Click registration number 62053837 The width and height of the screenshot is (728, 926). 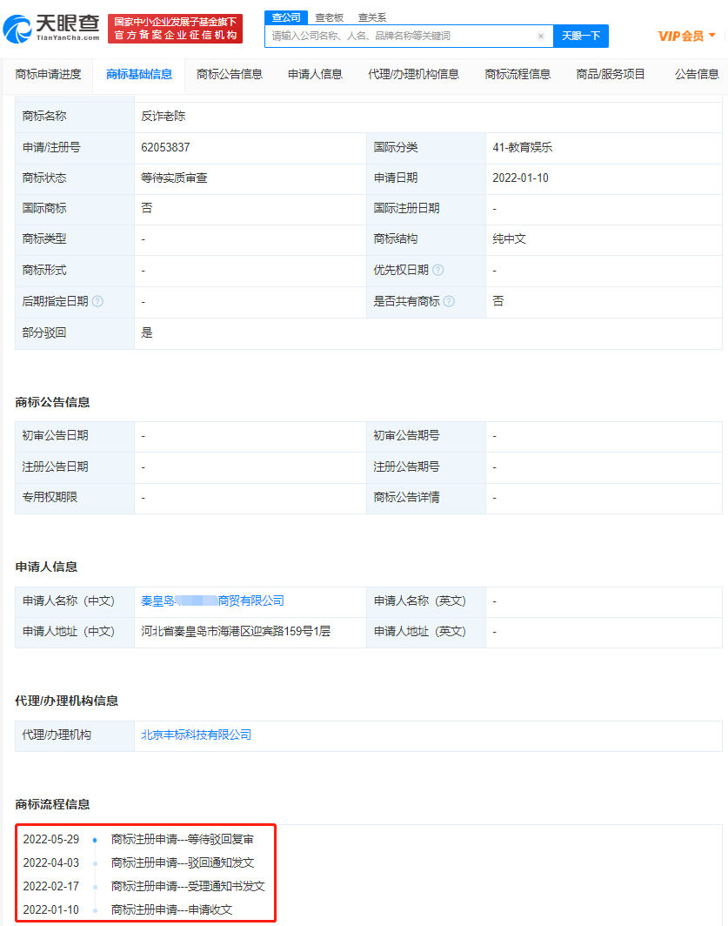coord(165,147)
